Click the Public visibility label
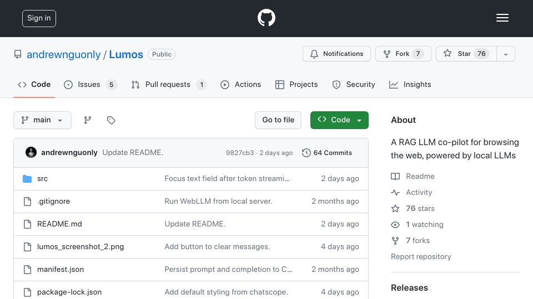Screen dimensions: 533x299 [x=162, y=54]
